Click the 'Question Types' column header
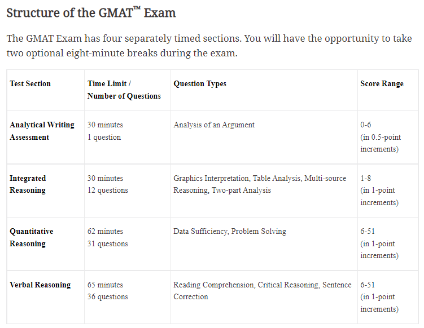Screen dimensions: 424x328 [200, 83]
